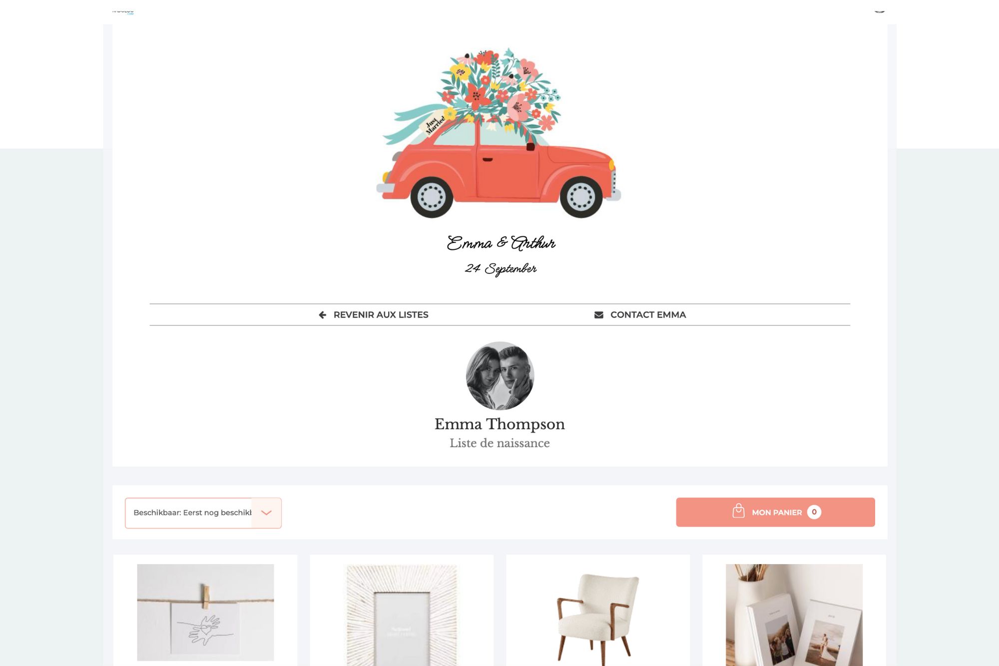Click the back arrow icon beside Revenir aux listes

coord(323,315)
